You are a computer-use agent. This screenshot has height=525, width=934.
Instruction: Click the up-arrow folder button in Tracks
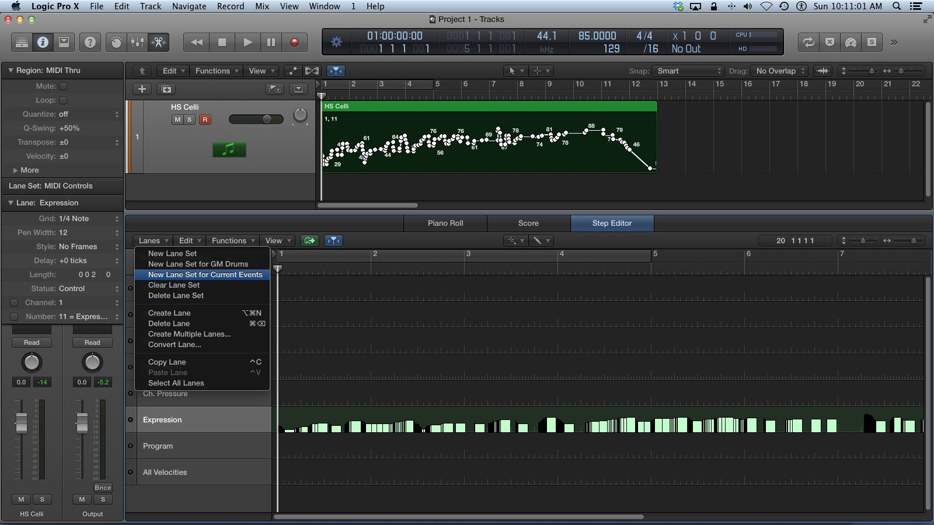click(142, 71)
